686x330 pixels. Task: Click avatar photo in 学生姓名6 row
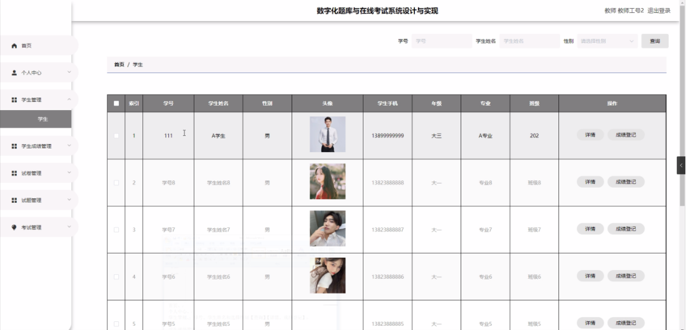(x=328, y=276)
